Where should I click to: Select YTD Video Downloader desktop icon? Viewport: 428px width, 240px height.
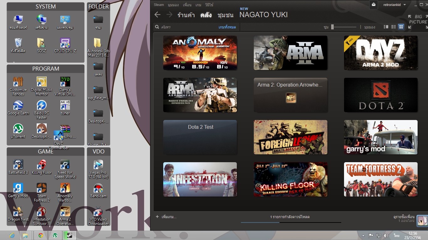click(98, 216)
